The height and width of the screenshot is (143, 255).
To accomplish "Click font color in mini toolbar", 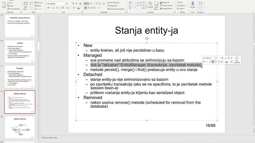I will tap(226, 62).
